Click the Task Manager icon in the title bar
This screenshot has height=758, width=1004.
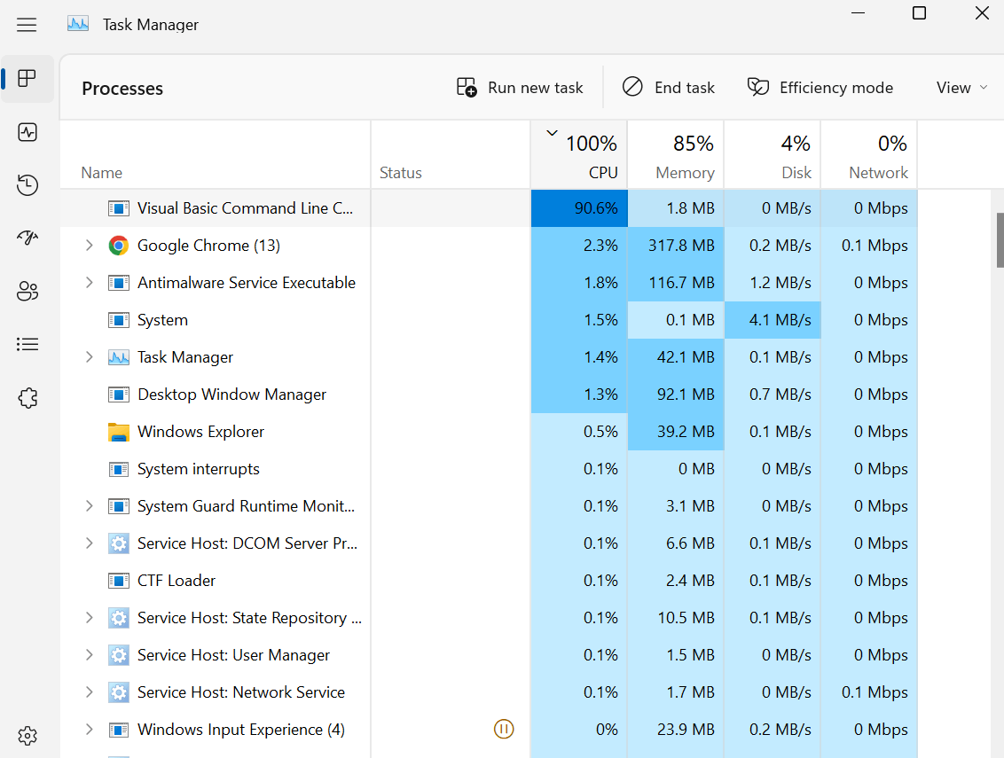point(78,23)
